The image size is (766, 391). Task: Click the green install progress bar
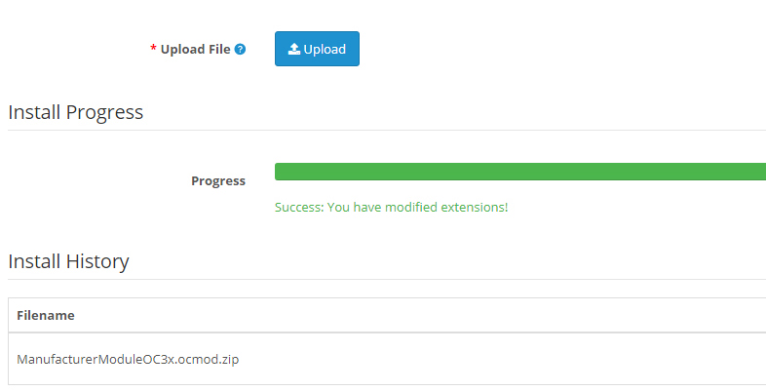(520, 172)
